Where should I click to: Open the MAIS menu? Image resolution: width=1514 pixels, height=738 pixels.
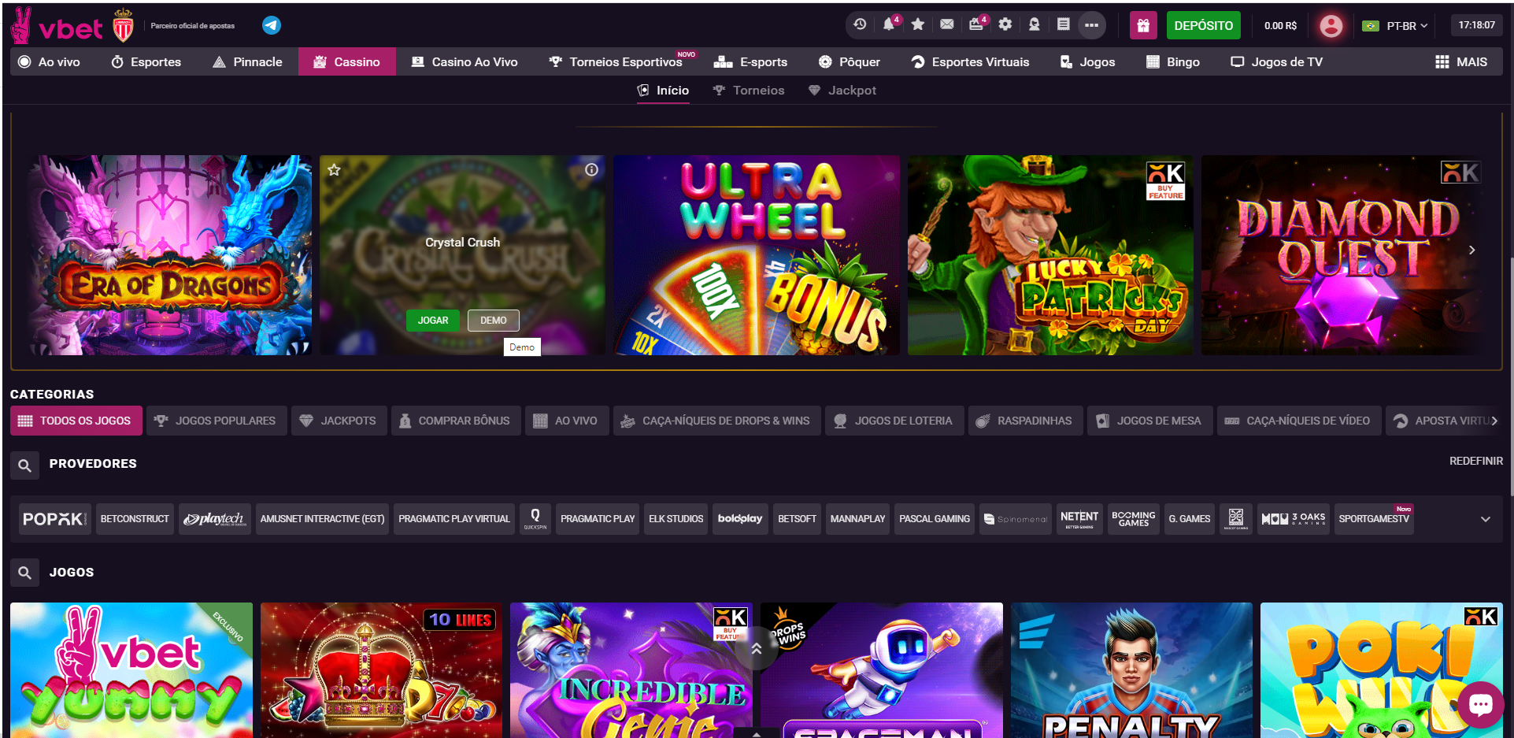tap(1461, 61)
